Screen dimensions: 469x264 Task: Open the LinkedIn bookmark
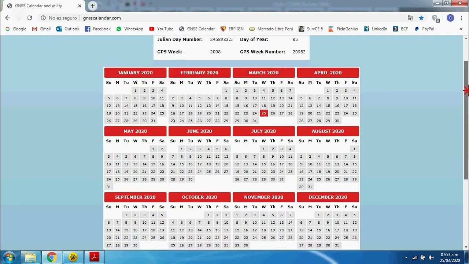[375, 29]
